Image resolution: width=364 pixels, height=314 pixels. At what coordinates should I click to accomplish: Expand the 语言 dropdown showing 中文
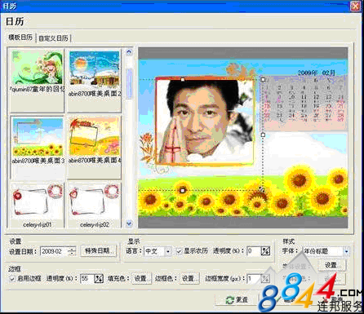click(x=168, y=251)
